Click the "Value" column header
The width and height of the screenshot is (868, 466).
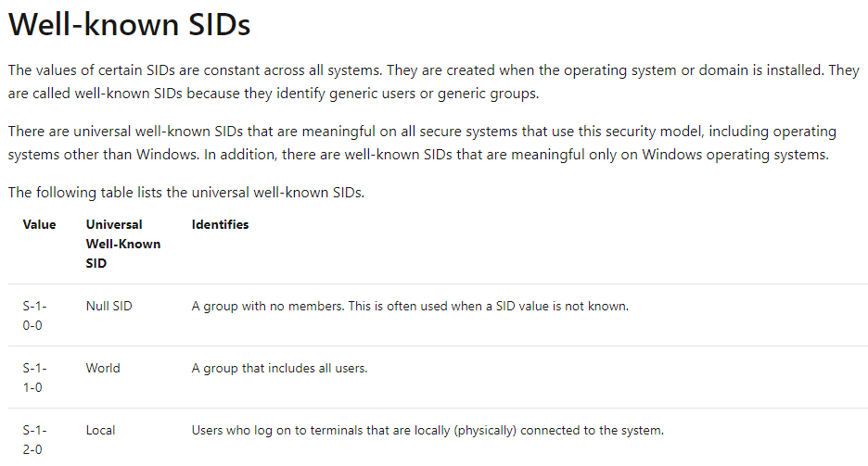(x=39, y=224)
